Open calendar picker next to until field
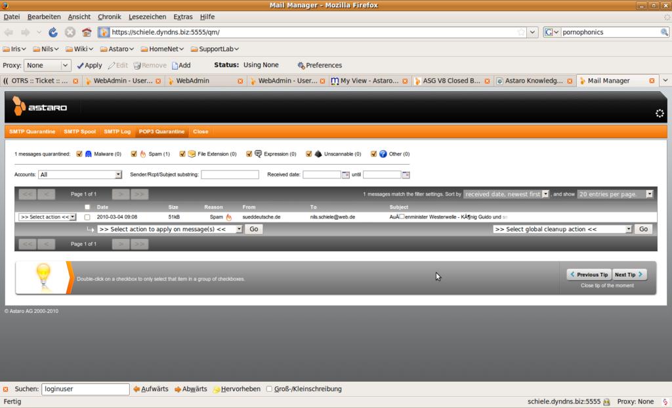Screen dimensions: 672x408 [406, 175]
